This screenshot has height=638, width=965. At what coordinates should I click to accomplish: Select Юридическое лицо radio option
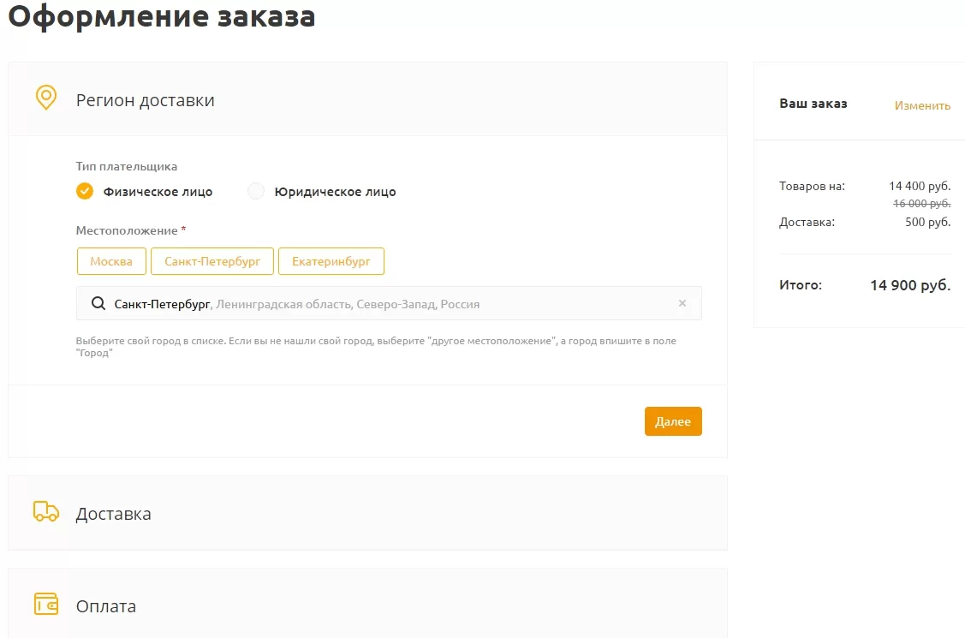256,191
